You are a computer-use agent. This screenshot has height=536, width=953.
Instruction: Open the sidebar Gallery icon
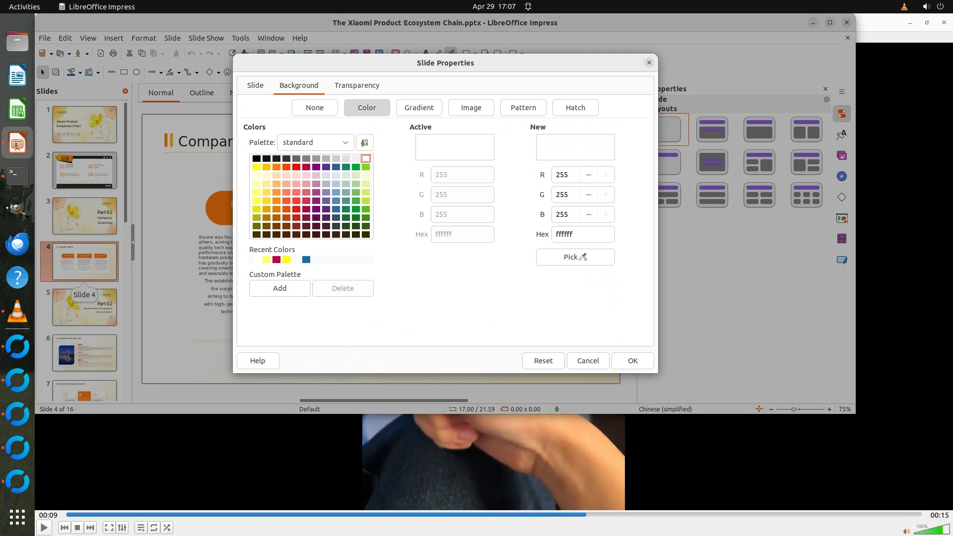pyautogui.click(x=842, y=156)
